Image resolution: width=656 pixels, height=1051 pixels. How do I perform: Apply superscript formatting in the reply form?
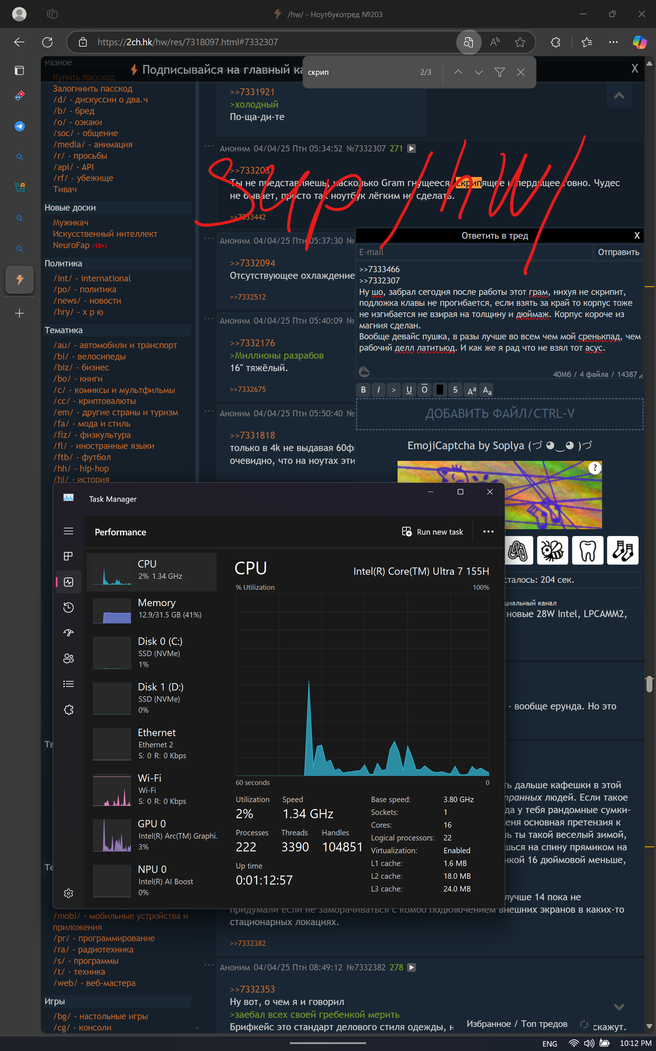pyautogui.click(x=472, y=390)
